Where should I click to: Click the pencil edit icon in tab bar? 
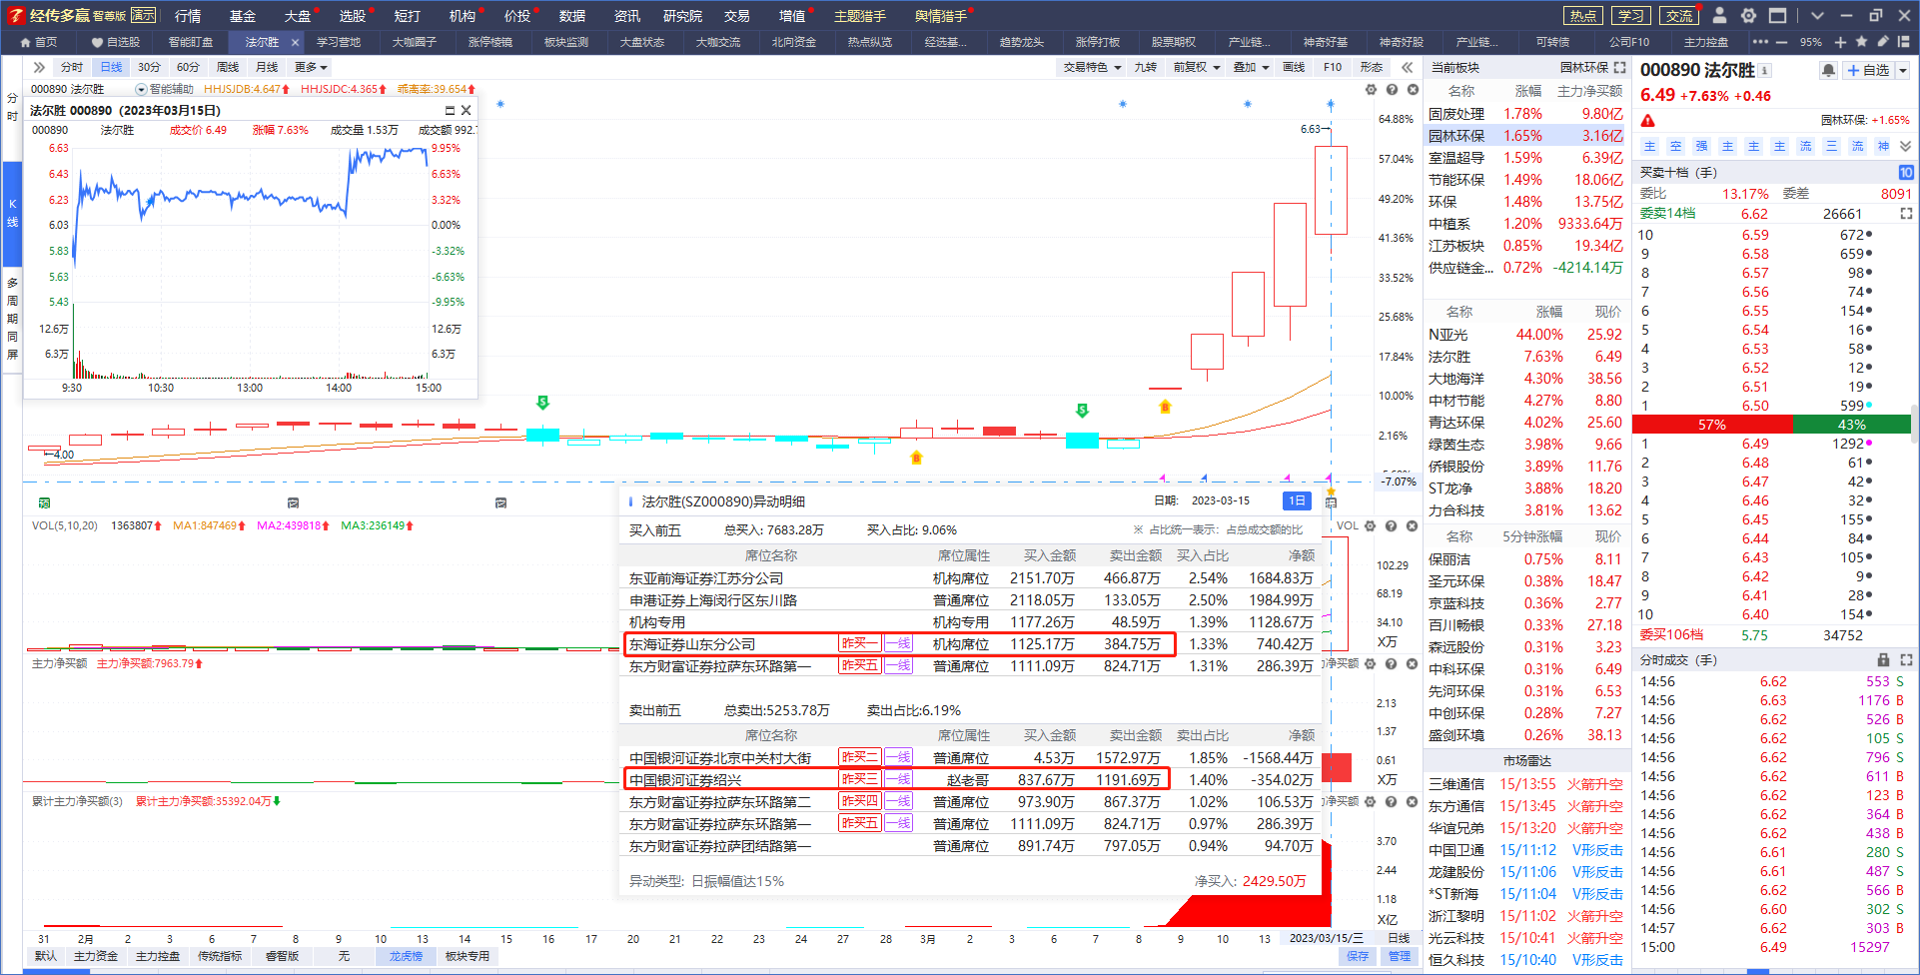[x=1883, y=42]
